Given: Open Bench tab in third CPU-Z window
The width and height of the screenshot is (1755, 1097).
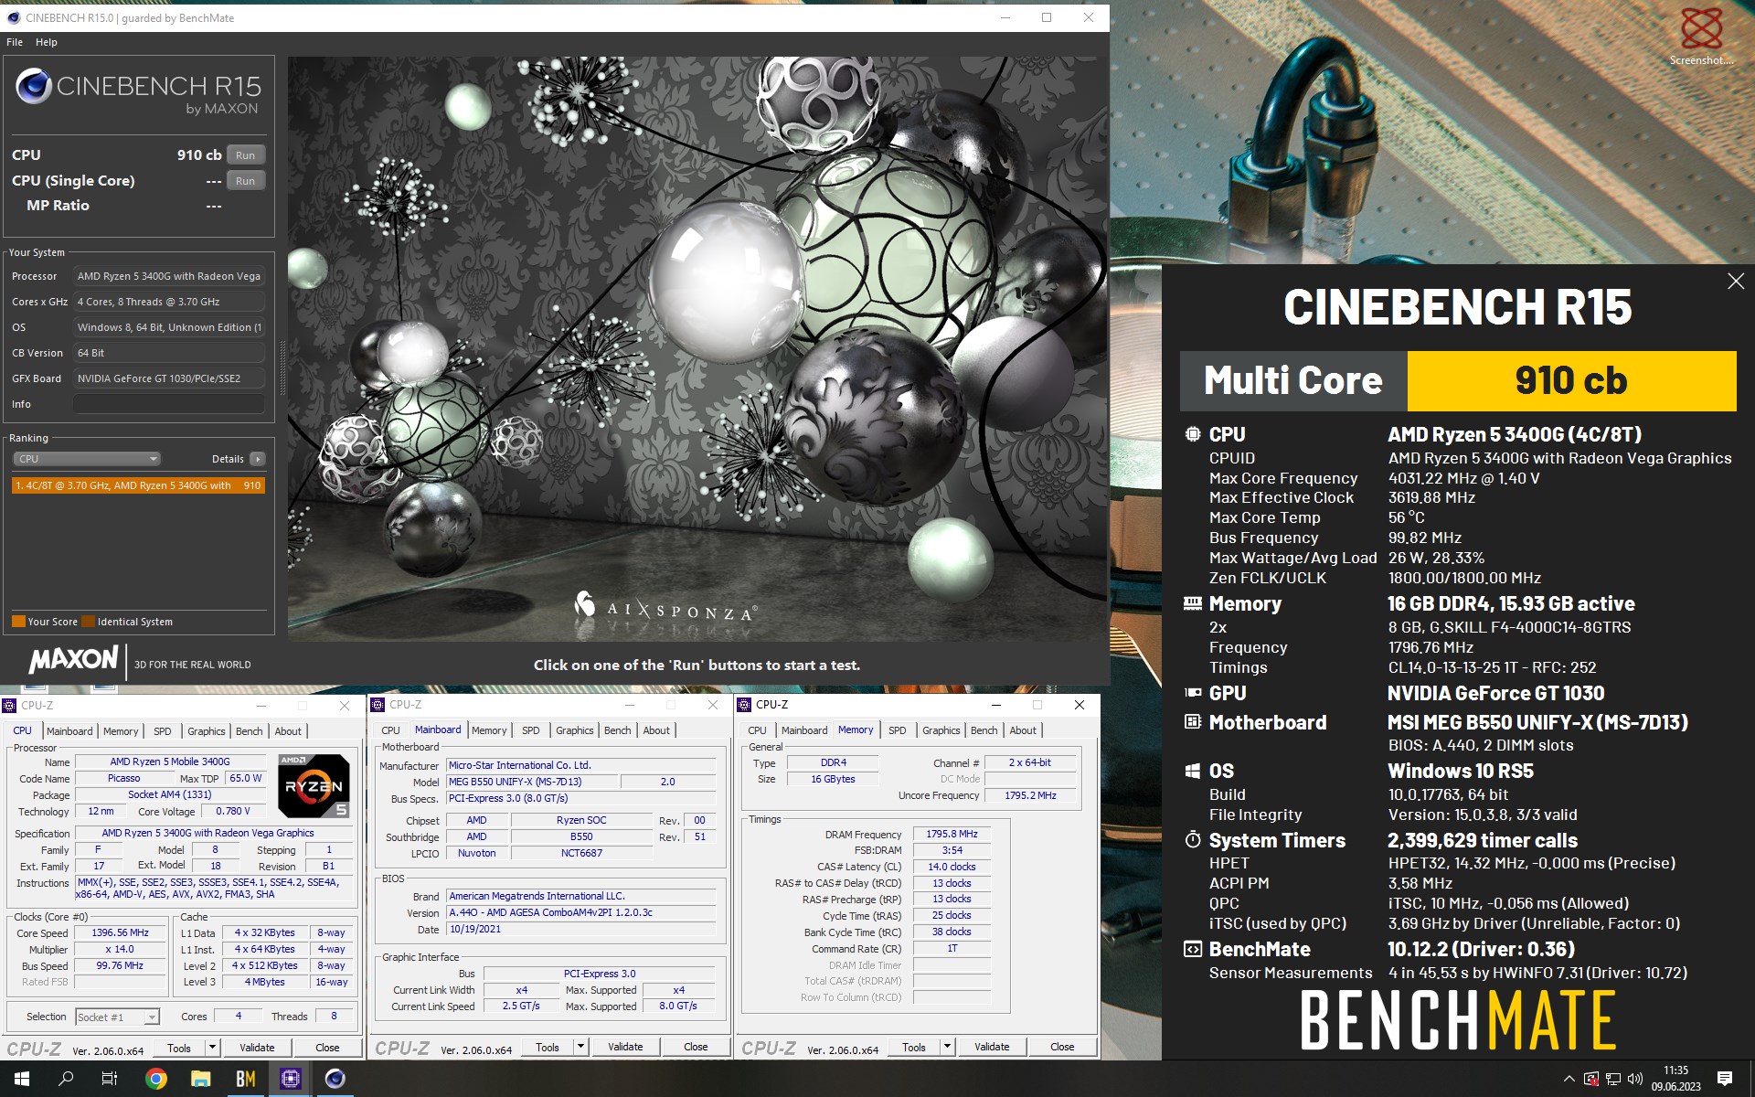Looking at the screenshot, I should (984, 730).
